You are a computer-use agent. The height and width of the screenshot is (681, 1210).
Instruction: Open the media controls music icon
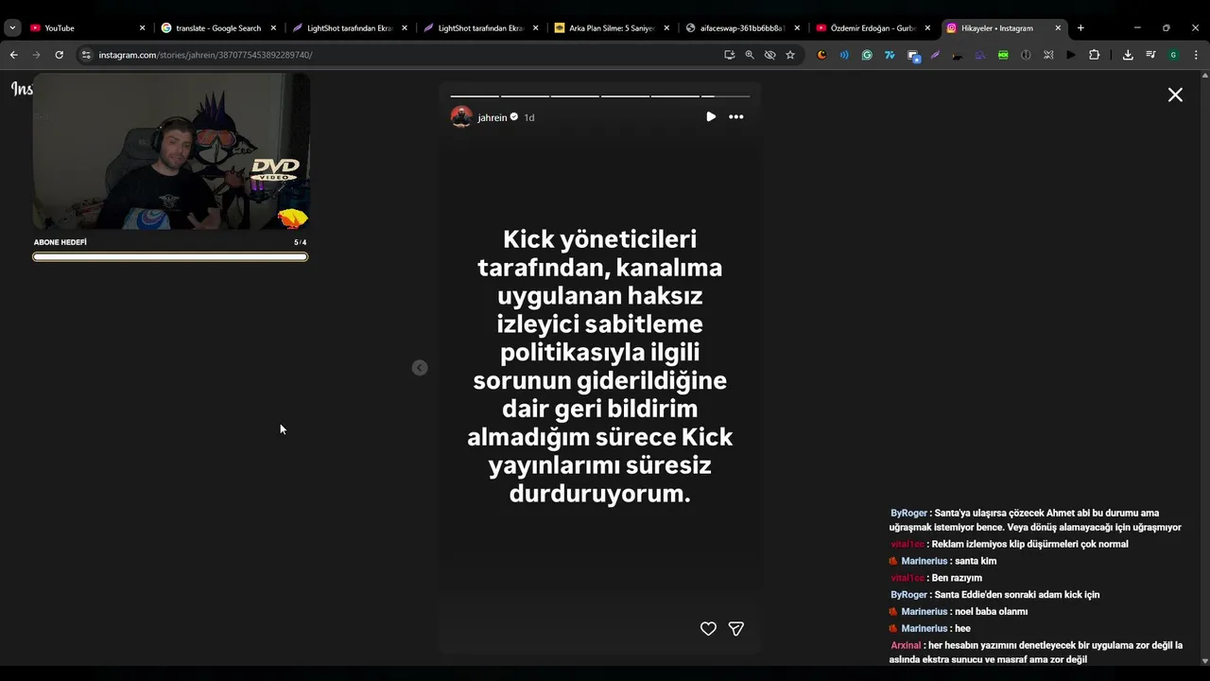pyautogui.click(x=1150, y=55)
